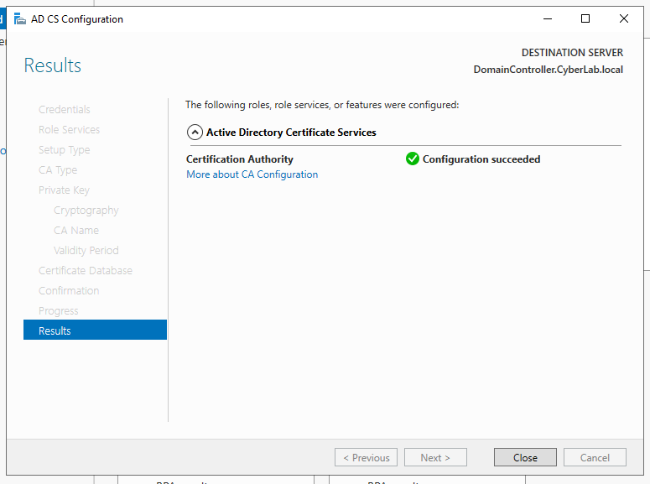The height and width of the screenshot is (484, 650).
Task: Jump to the Private Key step
Action: [x=64, y=190]
